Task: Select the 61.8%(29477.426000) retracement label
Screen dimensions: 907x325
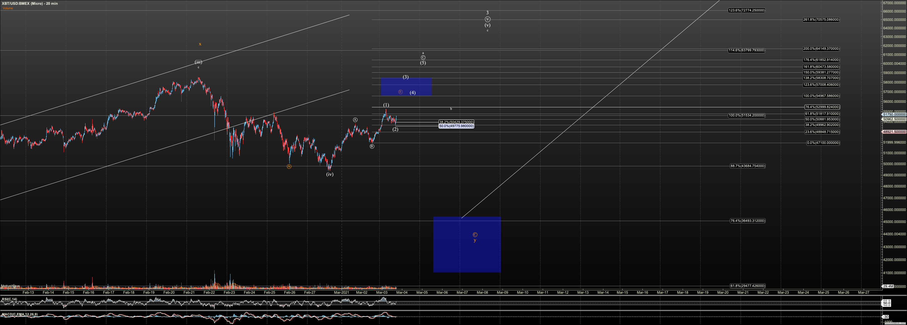Action: (x=747, y=286)
